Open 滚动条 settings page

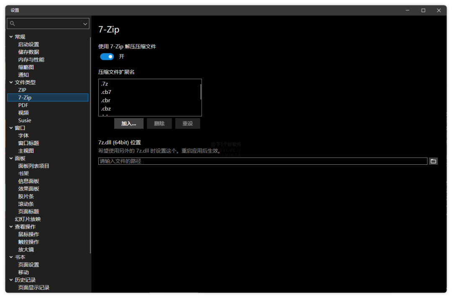[x=26, y=204]
